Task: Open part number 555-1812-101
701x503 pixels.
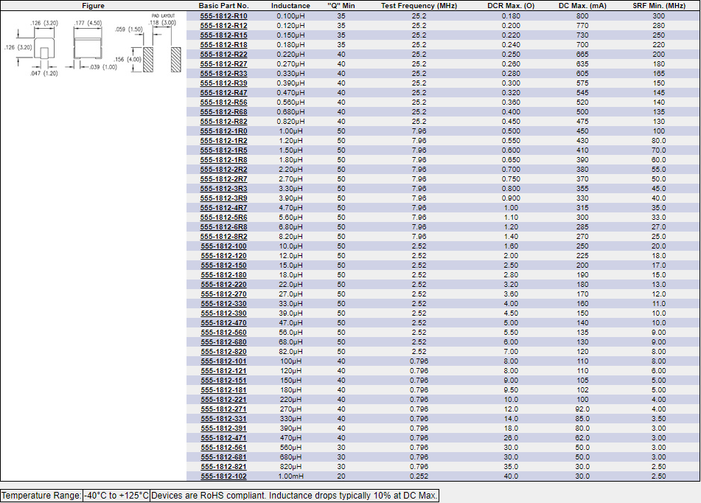Action: coord(224,361)
